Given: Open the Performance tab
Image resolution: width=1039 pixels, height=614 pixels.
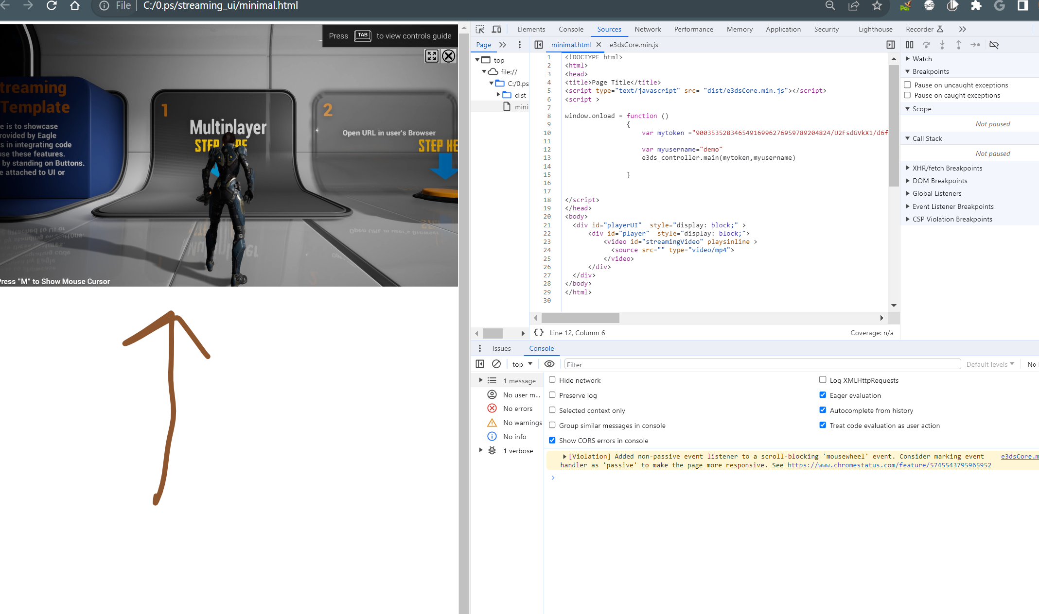Looking at the screenshot, I should coord(693,29).
